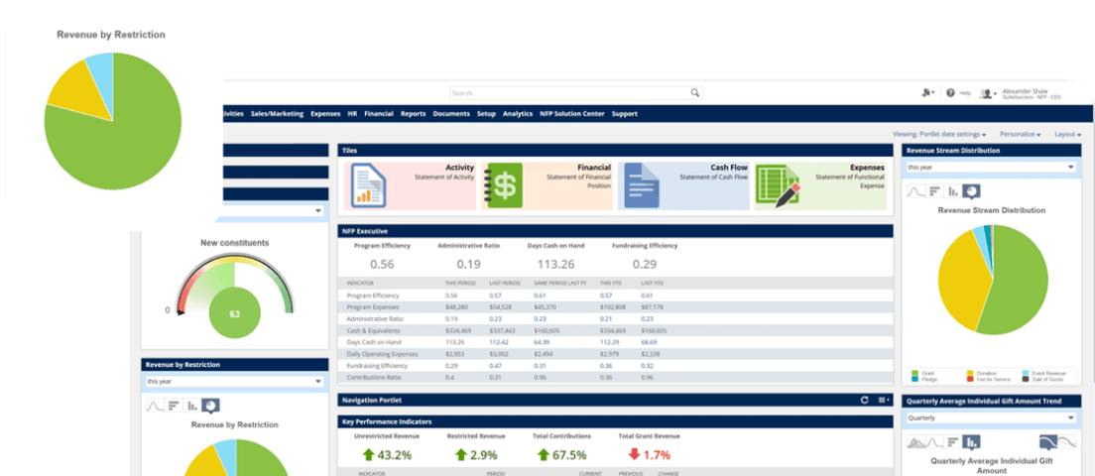Open Revenue Stream Distribution 'this year' dropdown
Image resolution: width=1095 pixels, height=476 pixels.
click(990, 168)
